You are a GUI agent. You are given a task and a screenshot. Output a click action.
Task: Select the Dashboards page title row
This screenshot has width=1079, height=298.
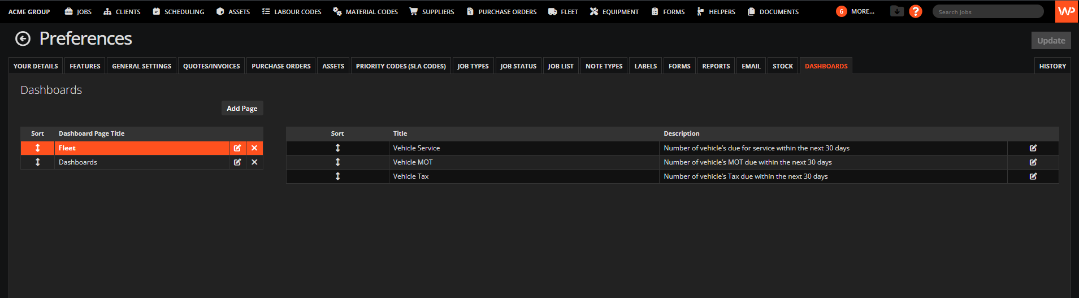pos(142,162)
